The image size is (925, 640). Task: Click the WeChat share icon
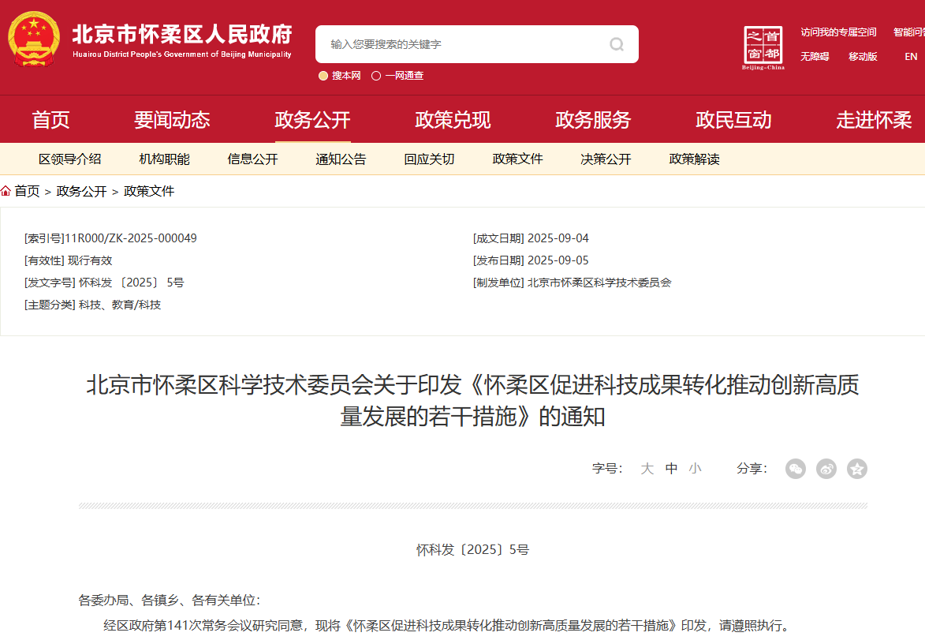[x=795, y=469]
